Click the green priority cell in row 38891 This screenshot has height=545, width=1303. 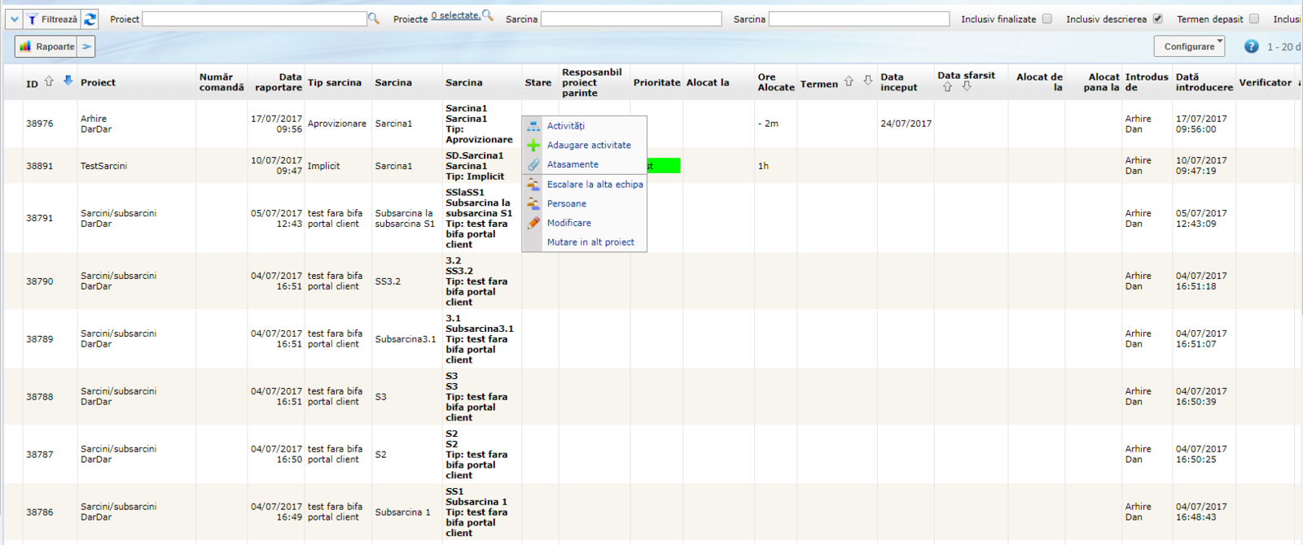pyautogui.click(x=664, y=166)
